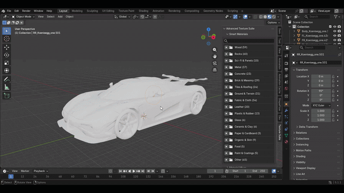Click the current frame number field
Image resolution: width=344 pixels, height=193 pixels.
pyautogui.click(x=215, y=171)
